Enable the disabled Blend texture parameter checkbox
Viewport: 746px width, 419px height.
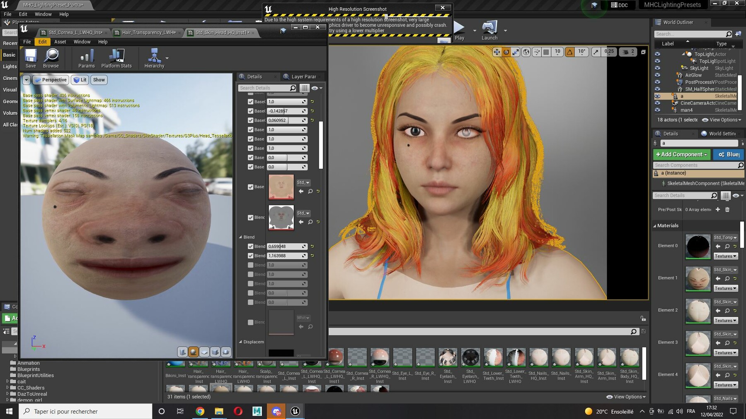coord(250,322)
